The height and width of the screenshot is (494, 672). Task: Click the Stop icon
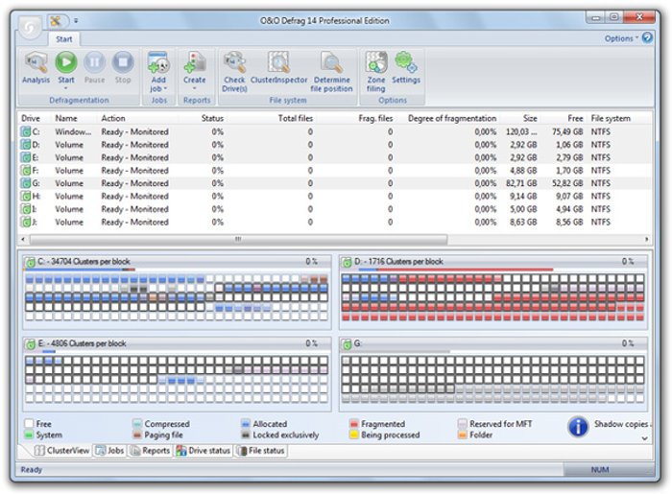[123, 62]
